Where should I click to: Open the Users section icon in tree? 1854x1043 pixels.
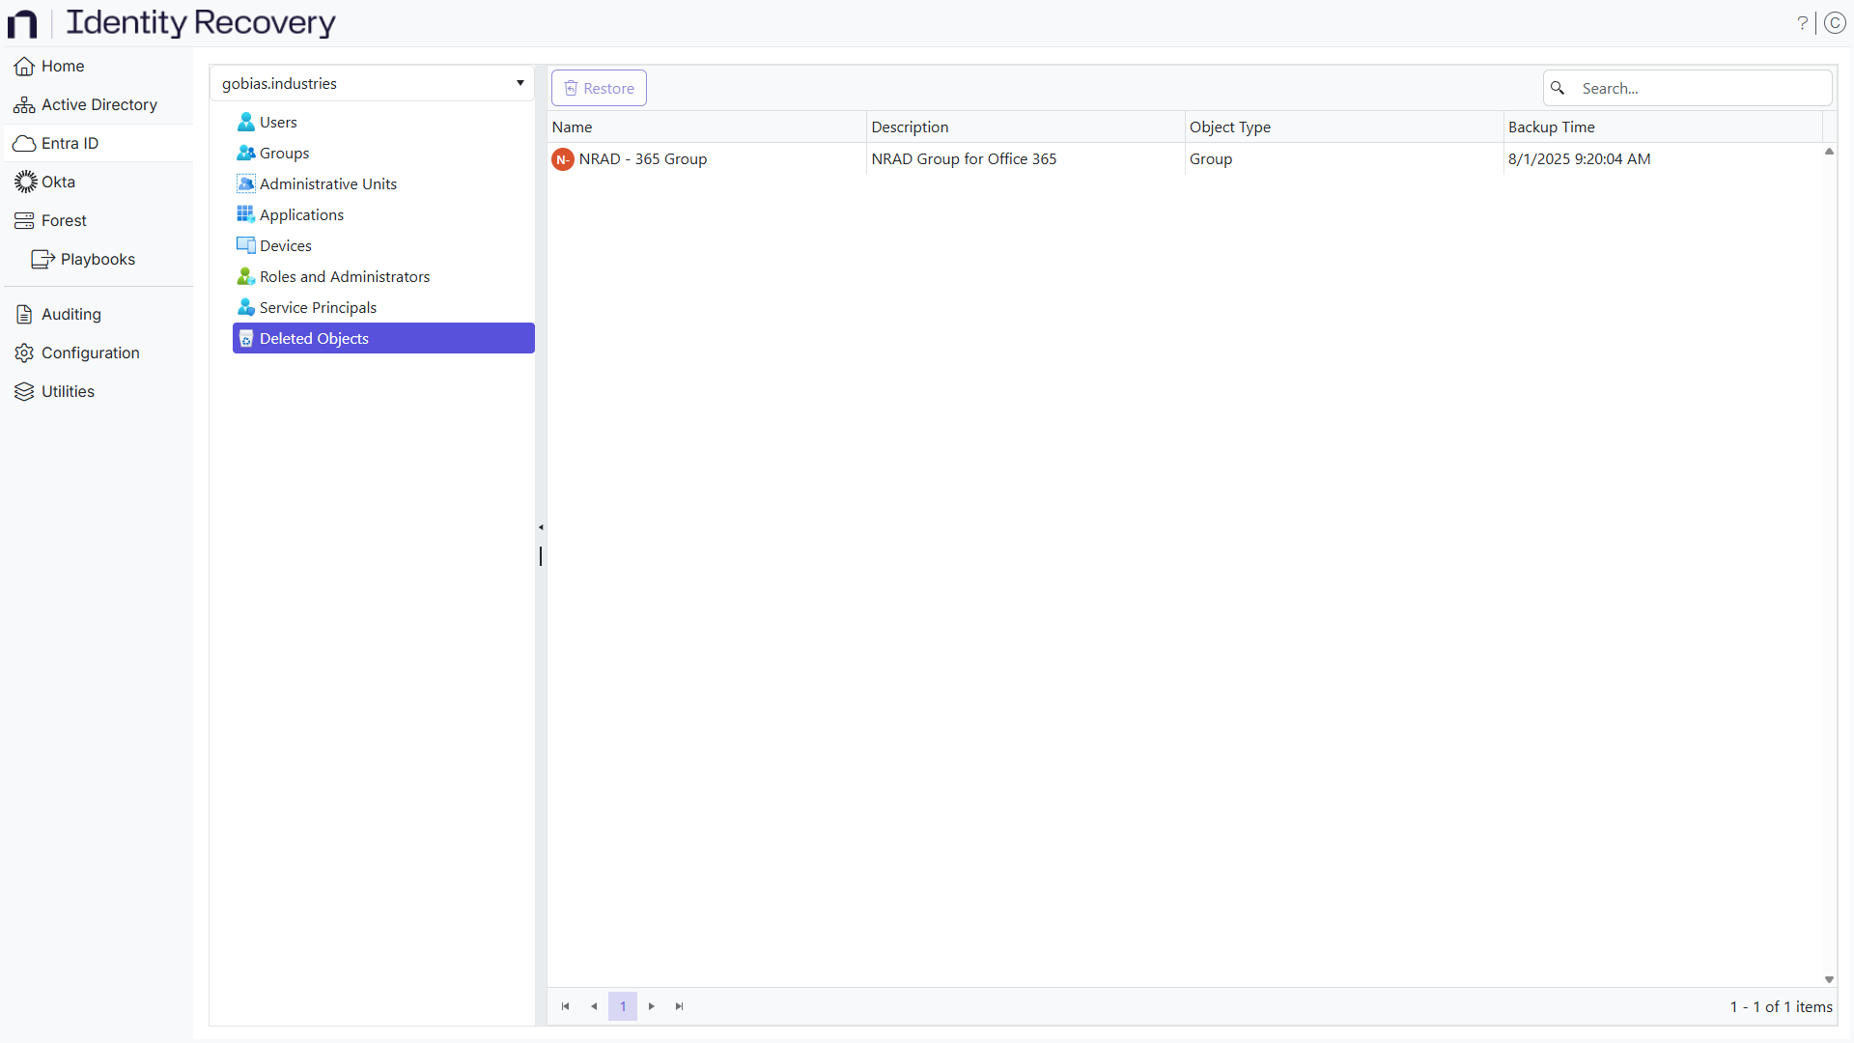(246, 122)
